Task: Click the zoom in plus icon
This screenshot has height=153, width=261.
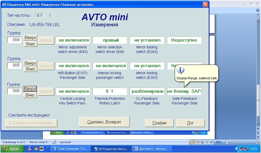Action: [257, 142]
